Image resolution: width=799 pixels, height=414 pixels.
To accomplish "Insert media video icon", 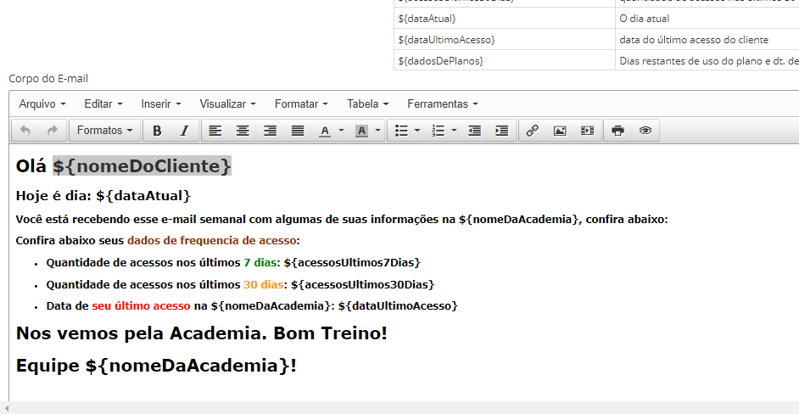I will (x=587, y=131).
